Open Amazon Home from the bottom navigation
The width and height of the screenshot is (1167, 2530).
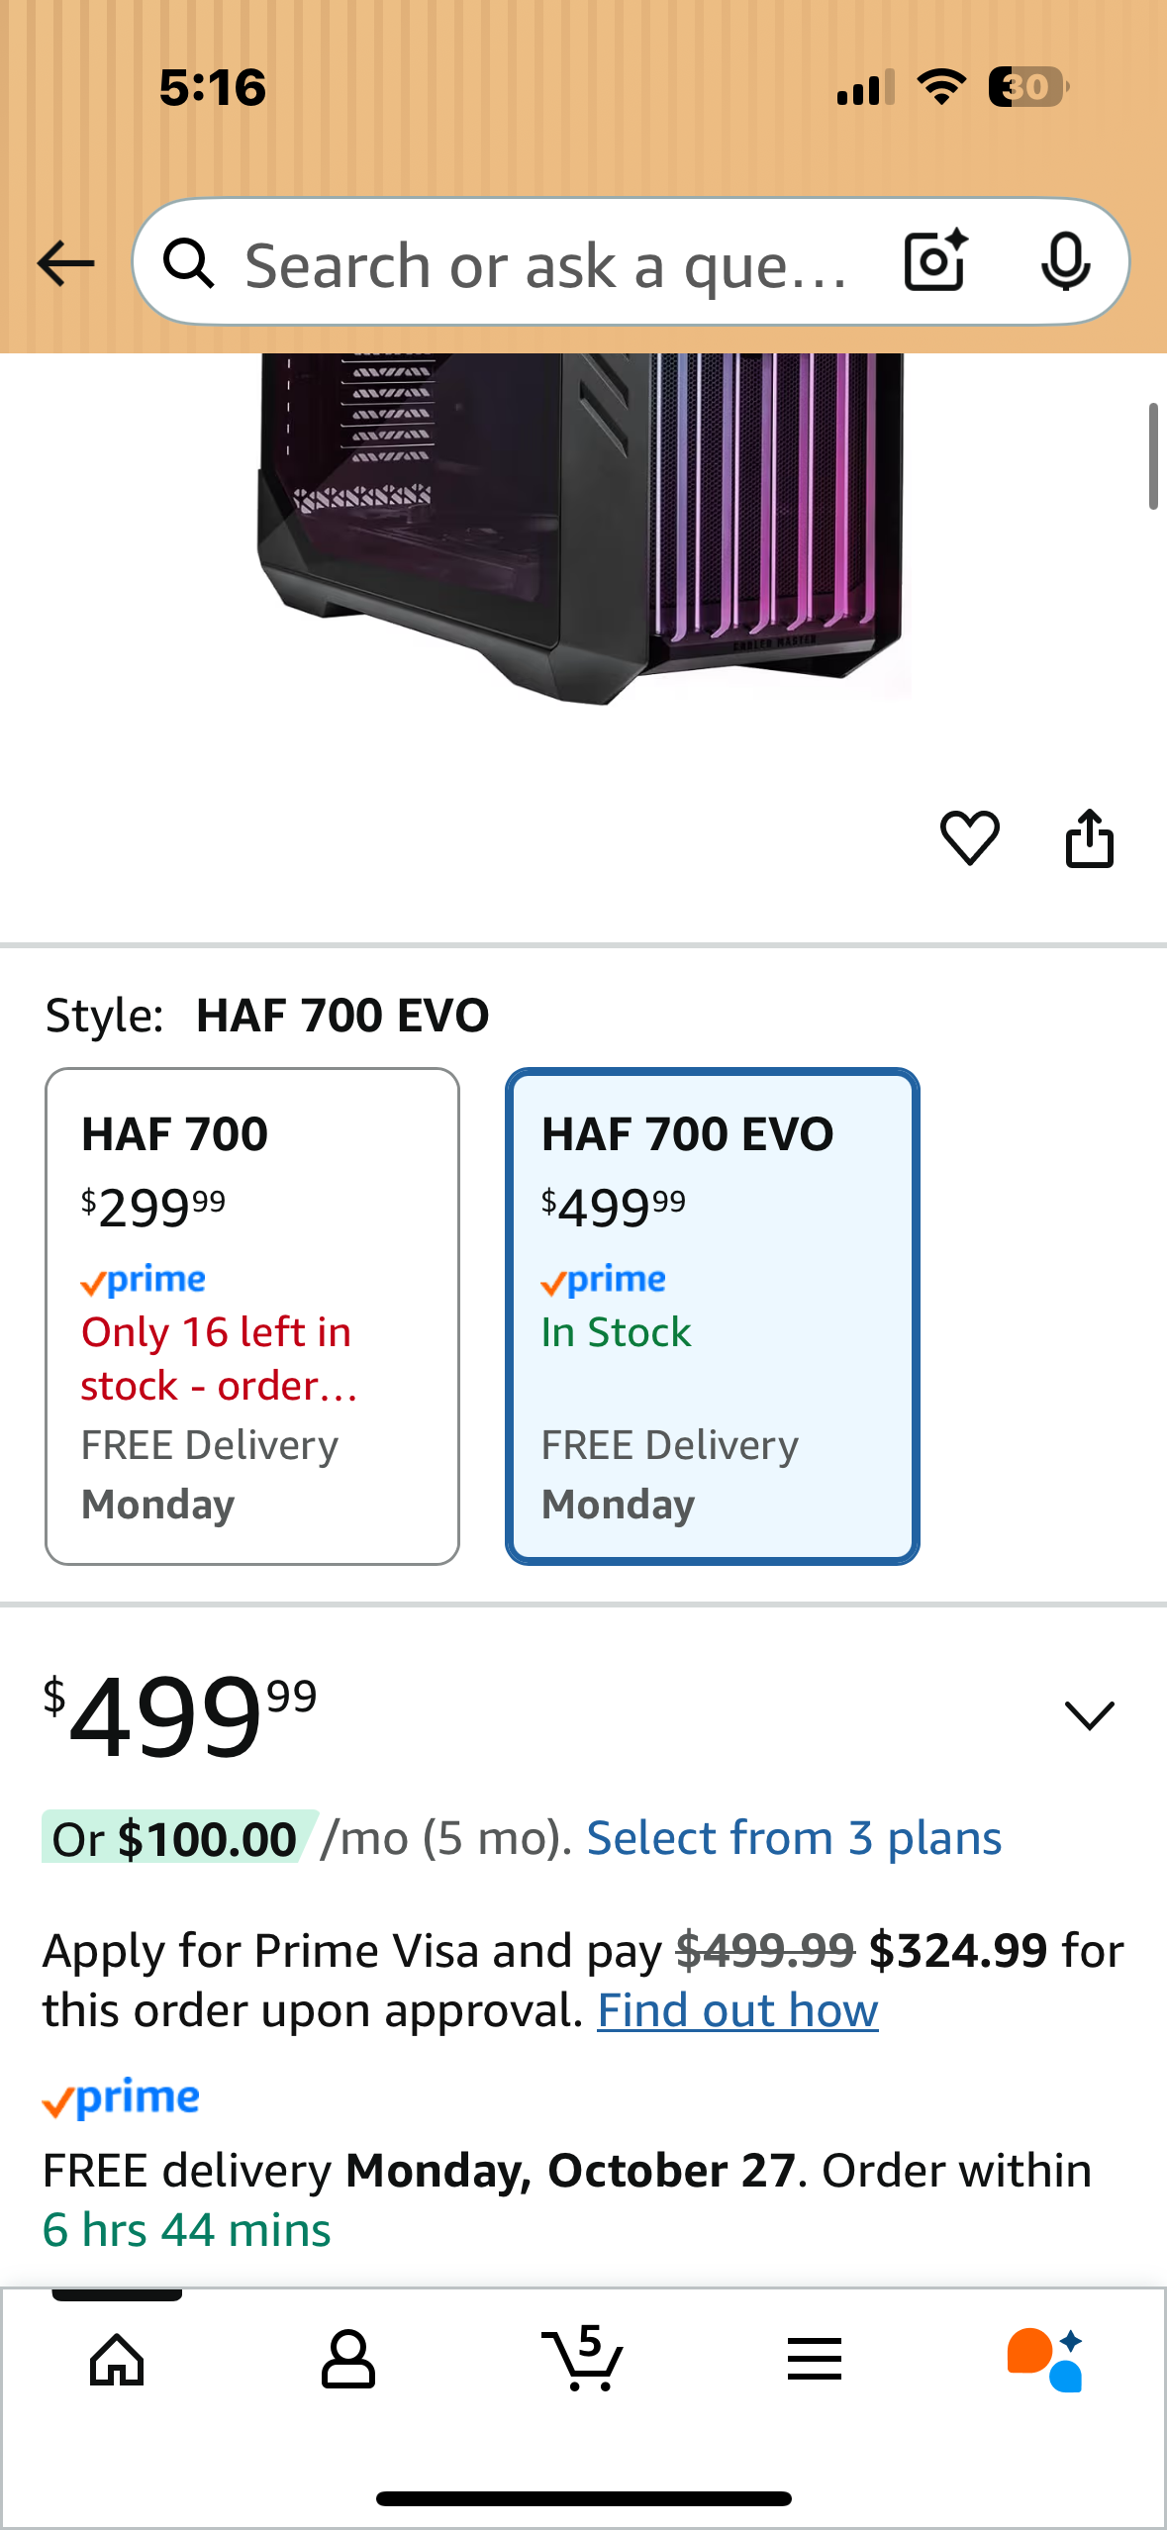pyautogui.click(x=116, y=2361)
